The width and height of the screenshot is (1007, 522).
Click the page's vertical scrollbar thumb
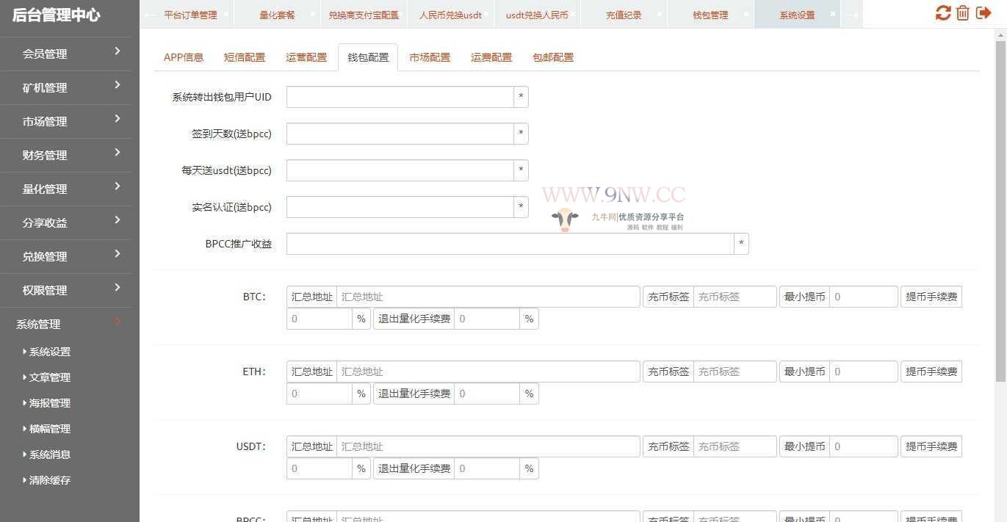click(x=1000, y=211)
